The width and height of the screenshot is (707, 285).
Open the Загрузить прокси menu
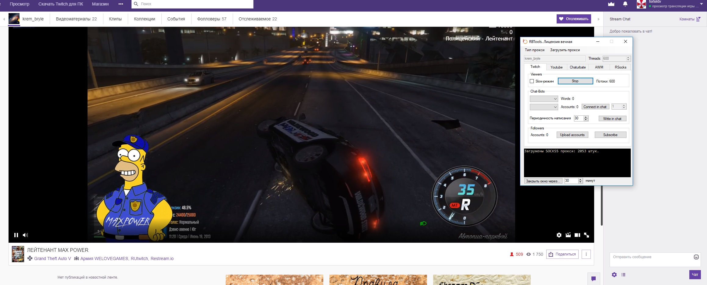pyautogui.click(x=565, y=50)
